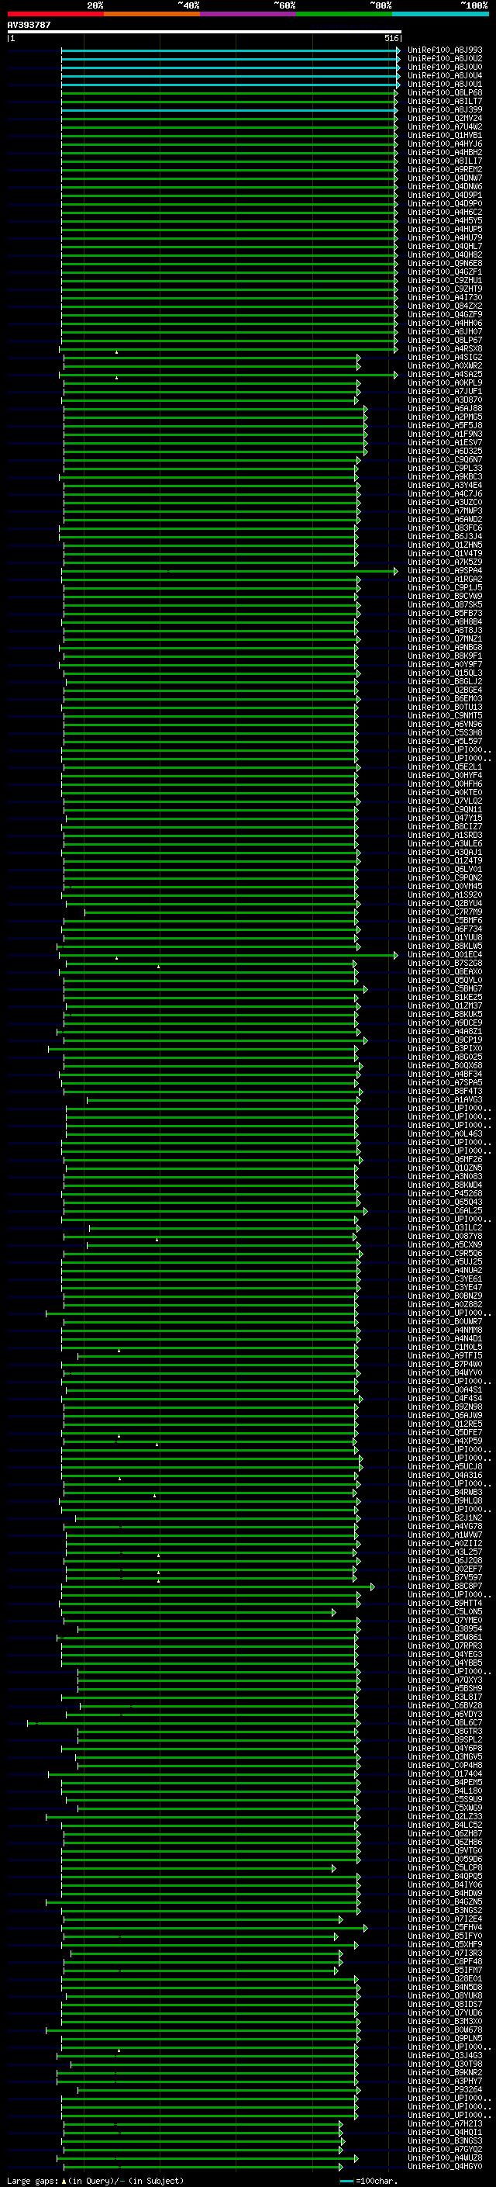The image size is (496, 2187).
Task: Click the yellow large-gaps triangle in the legend
Action: click(x=64, y=2180)
